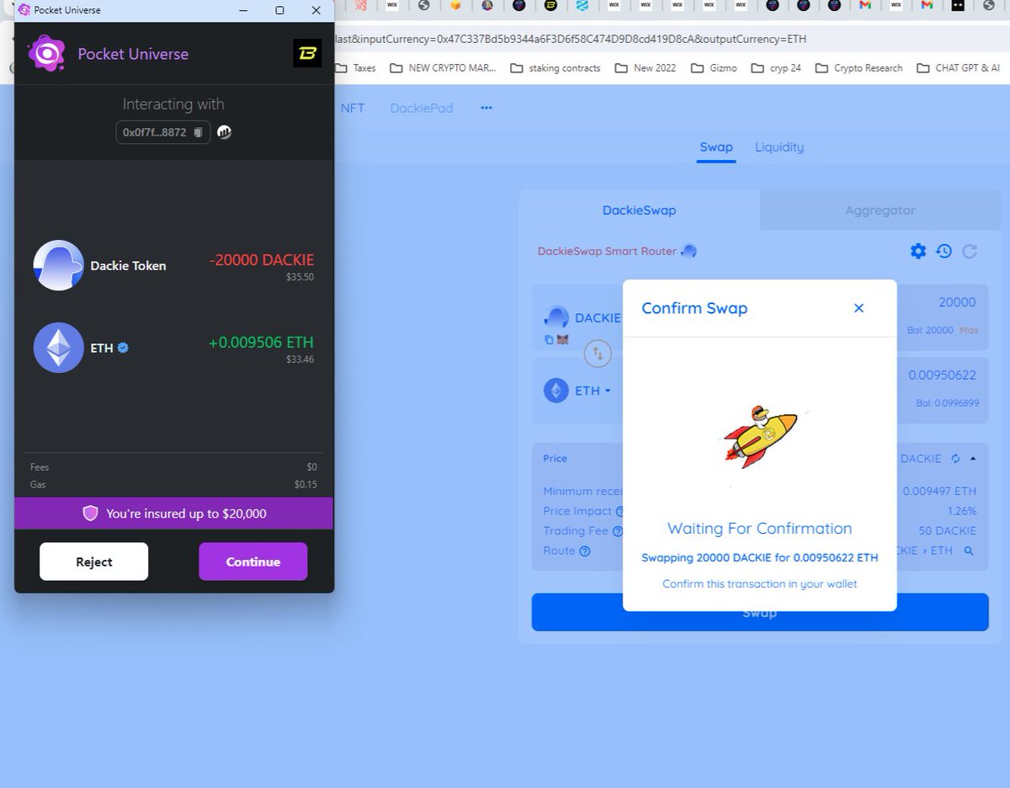Click the Gas '$0.15' value
Image resolution: width=1010 pixels, height=788 pixels.
point(306,485)
